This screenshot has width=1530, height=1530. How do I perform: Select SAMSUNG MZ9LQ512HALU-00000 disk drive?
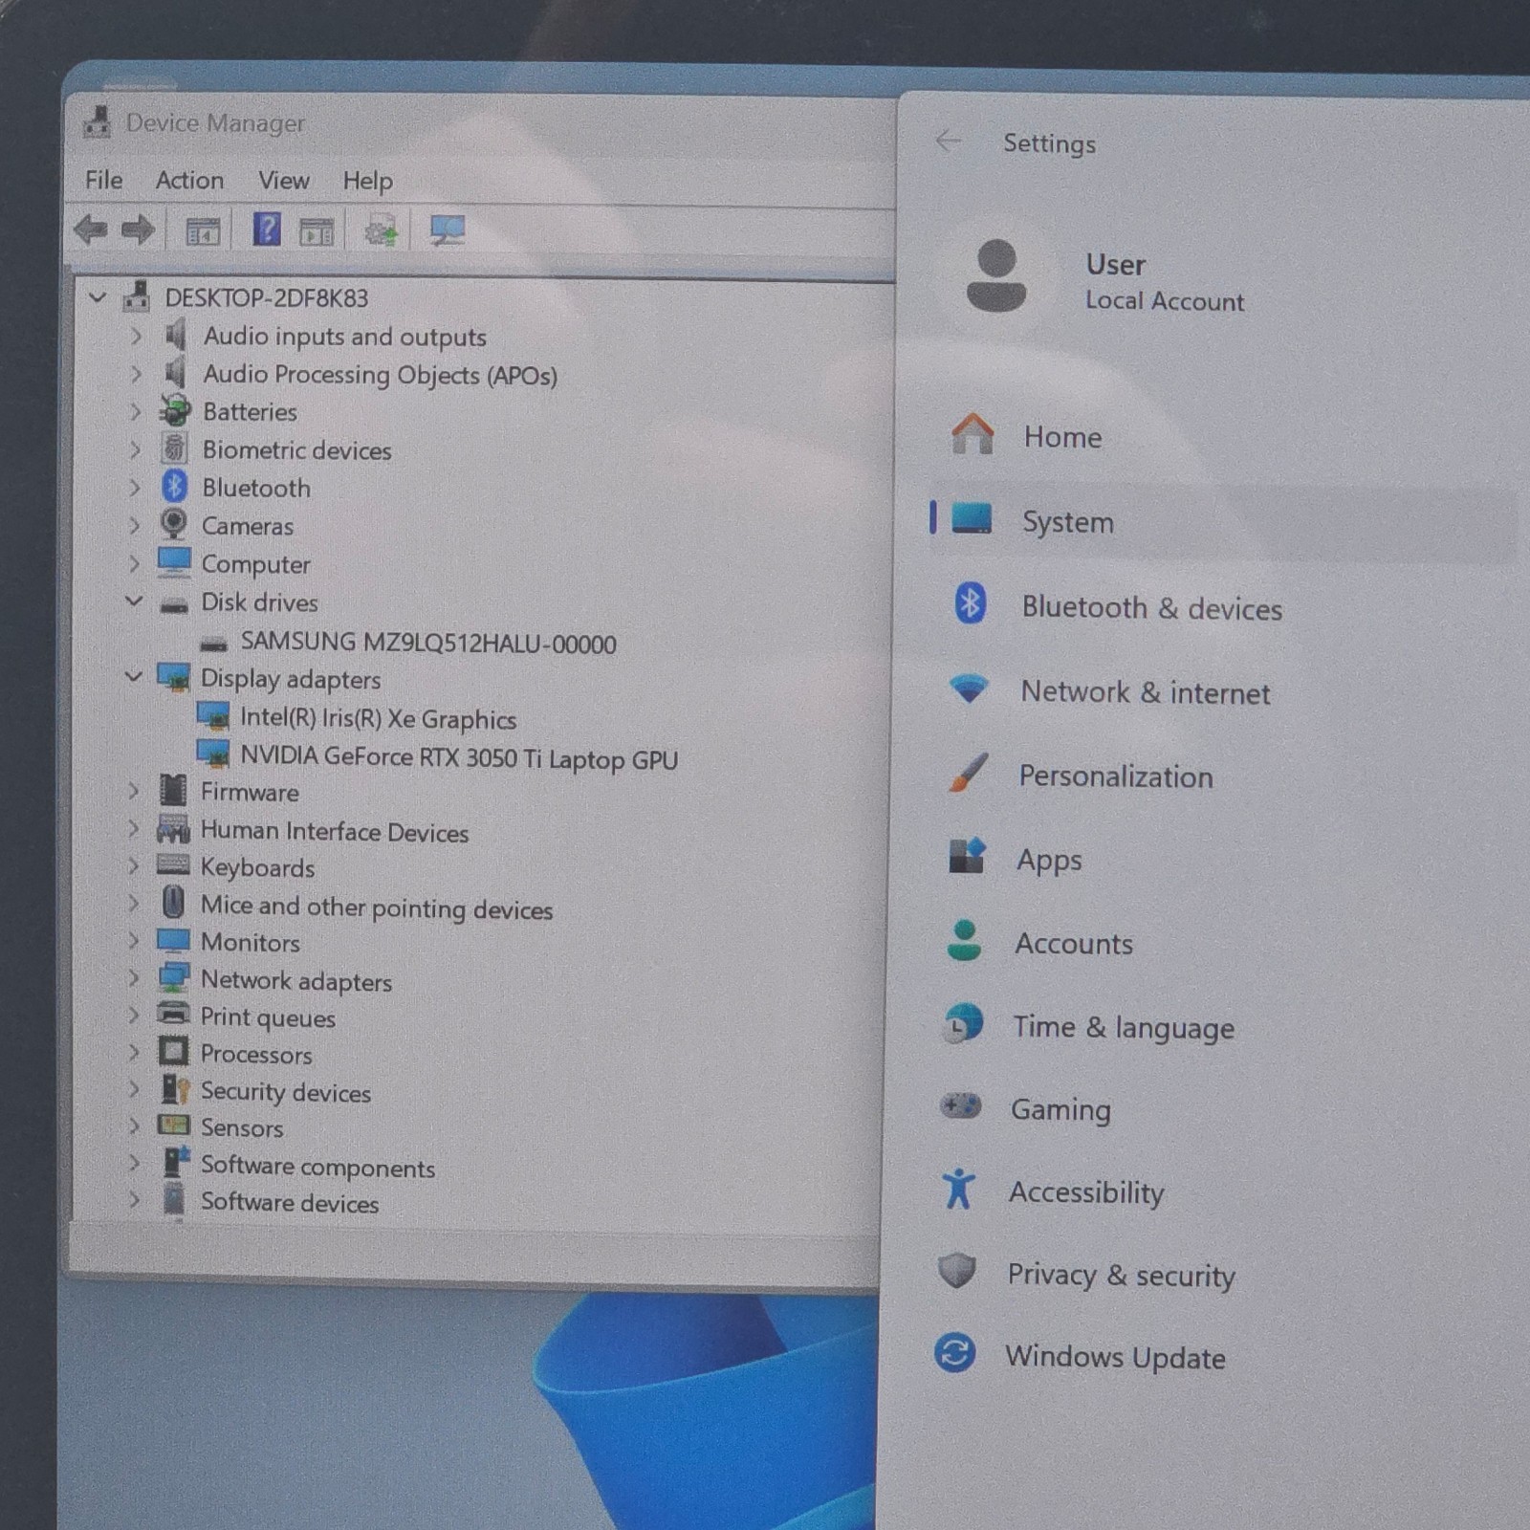427,644
